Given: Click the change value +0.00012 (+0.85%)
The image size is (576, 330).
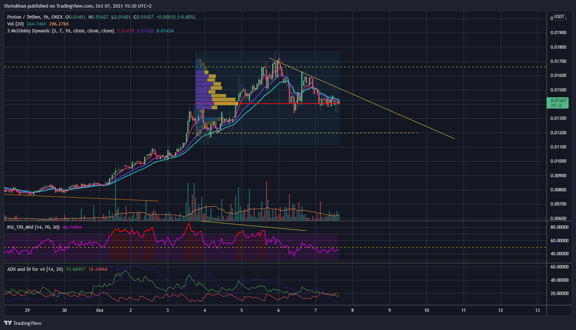Looking at the screenshot, I should [x=176, y=17].
